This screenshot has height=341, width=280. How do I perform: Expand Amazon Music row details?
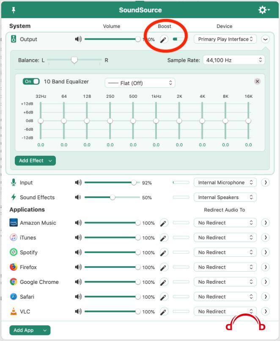266,223
